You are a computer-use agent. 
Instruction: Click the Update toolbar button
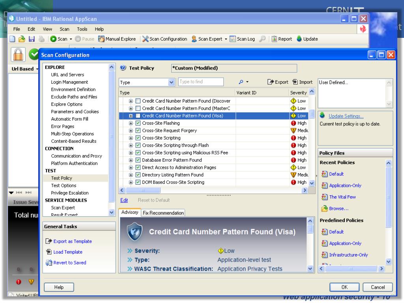[307, 39]
